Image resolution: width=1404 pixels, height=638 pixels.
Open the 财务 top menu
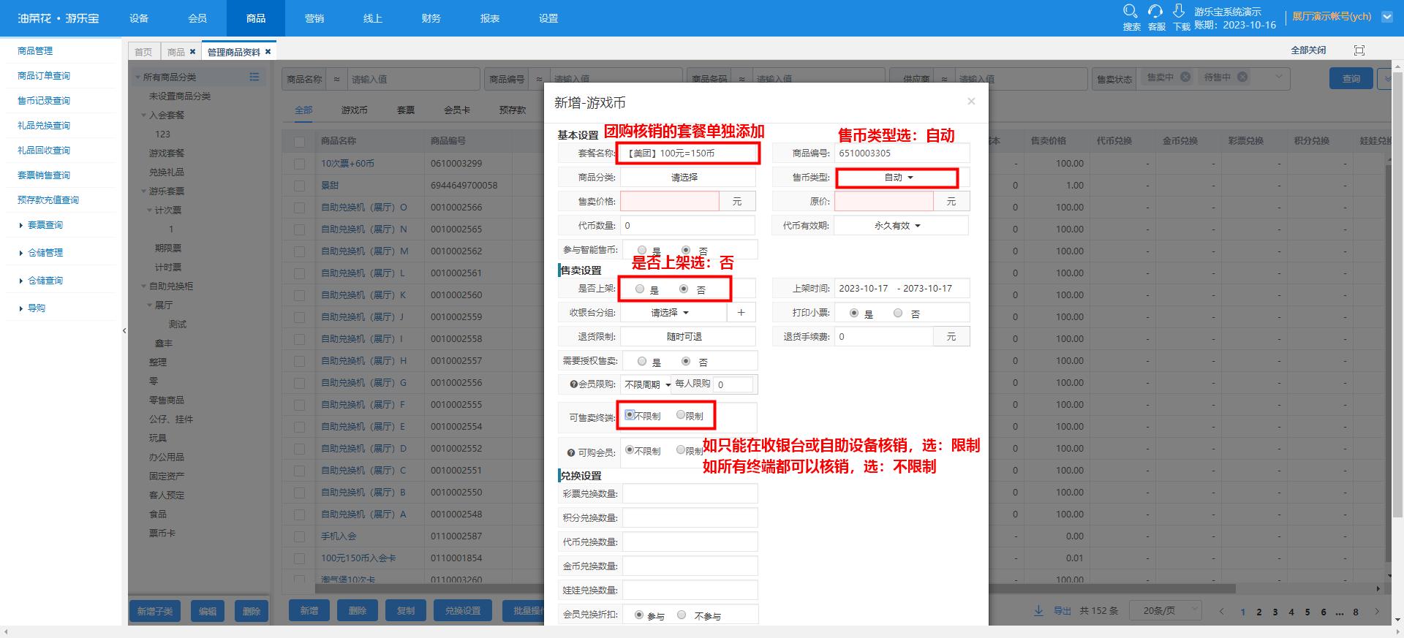tap(431, 18)
